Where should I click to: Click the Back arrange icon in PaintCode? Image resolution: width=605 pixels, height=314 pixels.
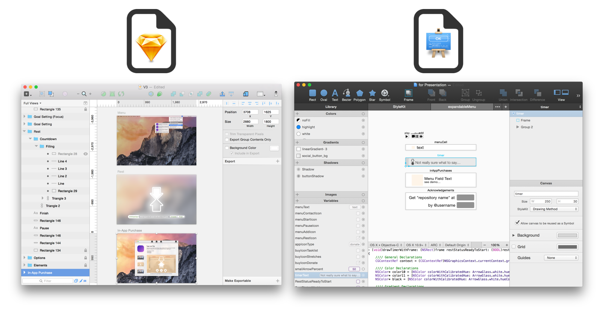tap(443, 95)
